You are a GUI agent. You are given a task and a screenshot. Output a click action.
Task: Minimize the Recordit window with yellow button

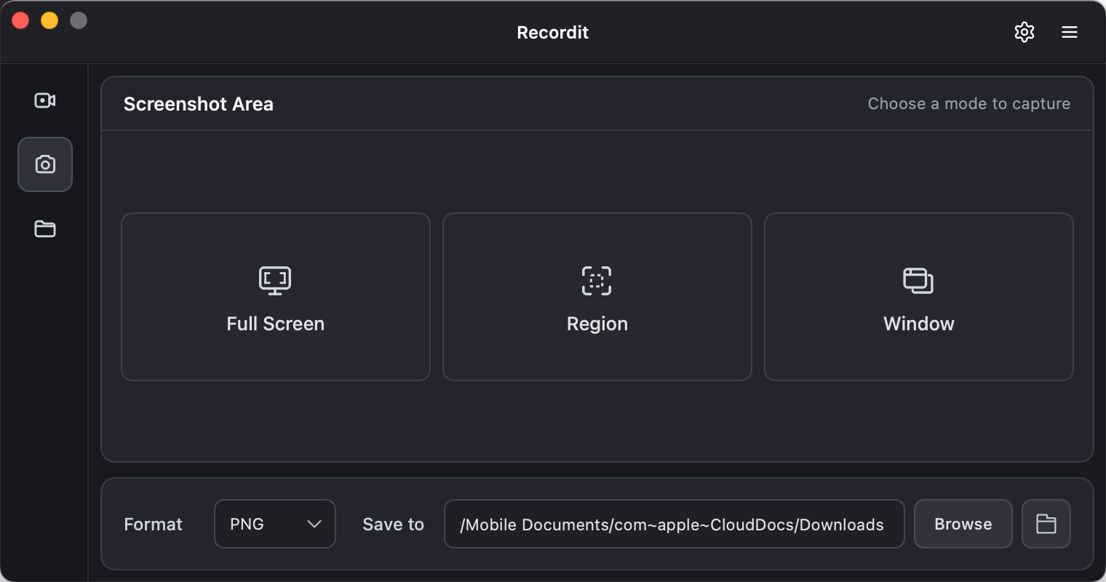pos(49,20)
